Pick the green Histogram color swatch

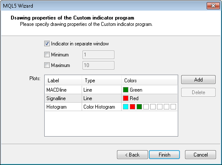point(139,107)
